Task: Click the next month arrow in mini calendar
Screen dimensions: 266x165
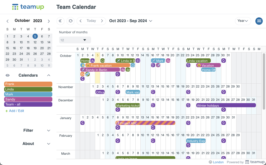Action: (x=49, y=21)
